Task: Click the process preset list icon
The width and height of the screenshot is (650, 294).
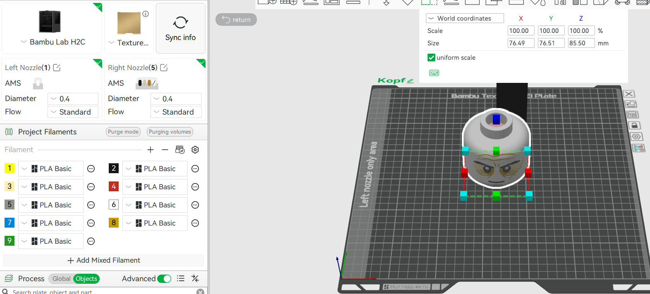Action: click(181, 279)
